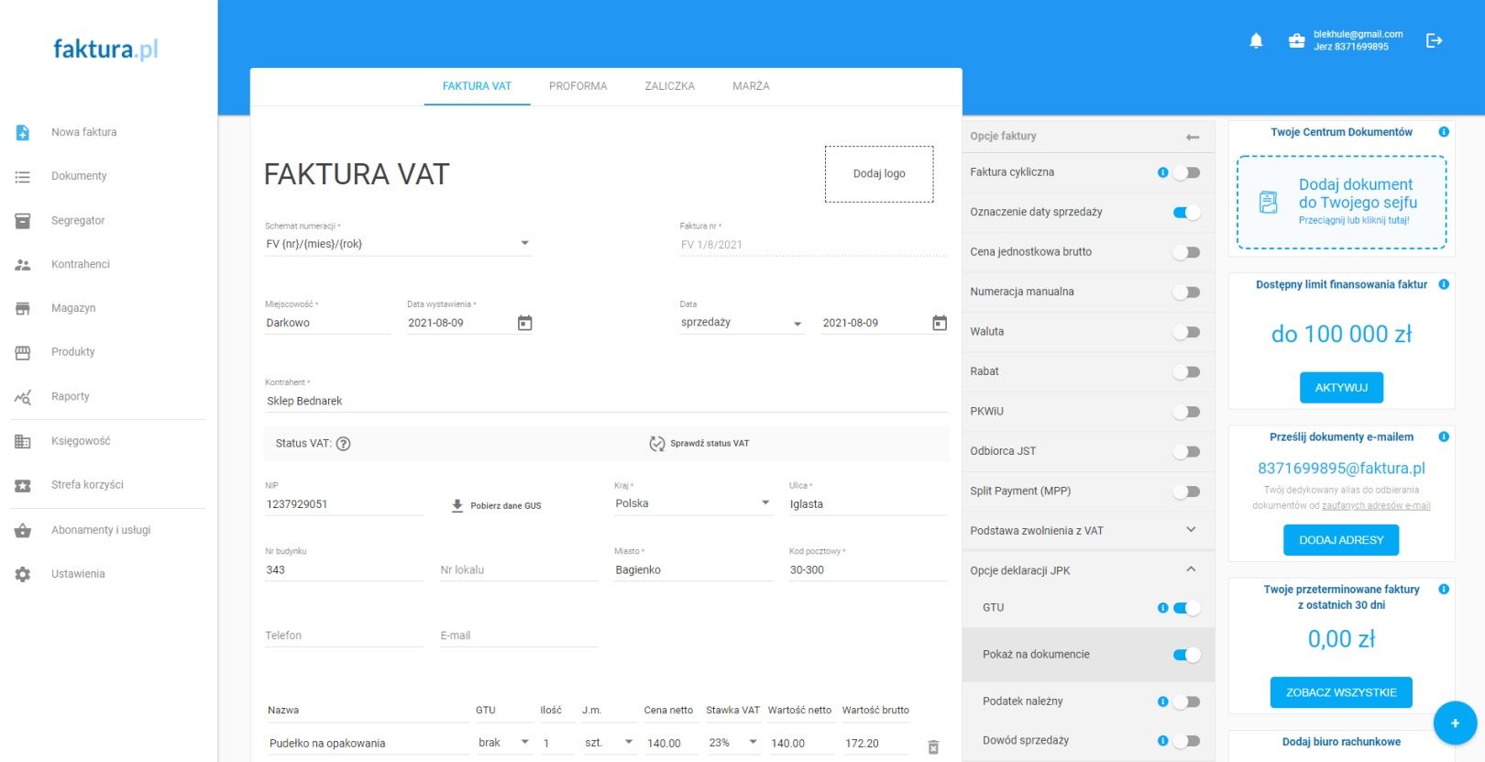Switch to ZALICZKA tab

click(x=669, y=86)
